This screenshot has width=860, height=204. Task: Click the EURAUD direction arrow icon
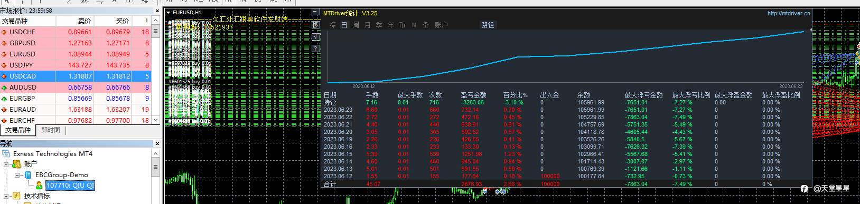[5, 110]
